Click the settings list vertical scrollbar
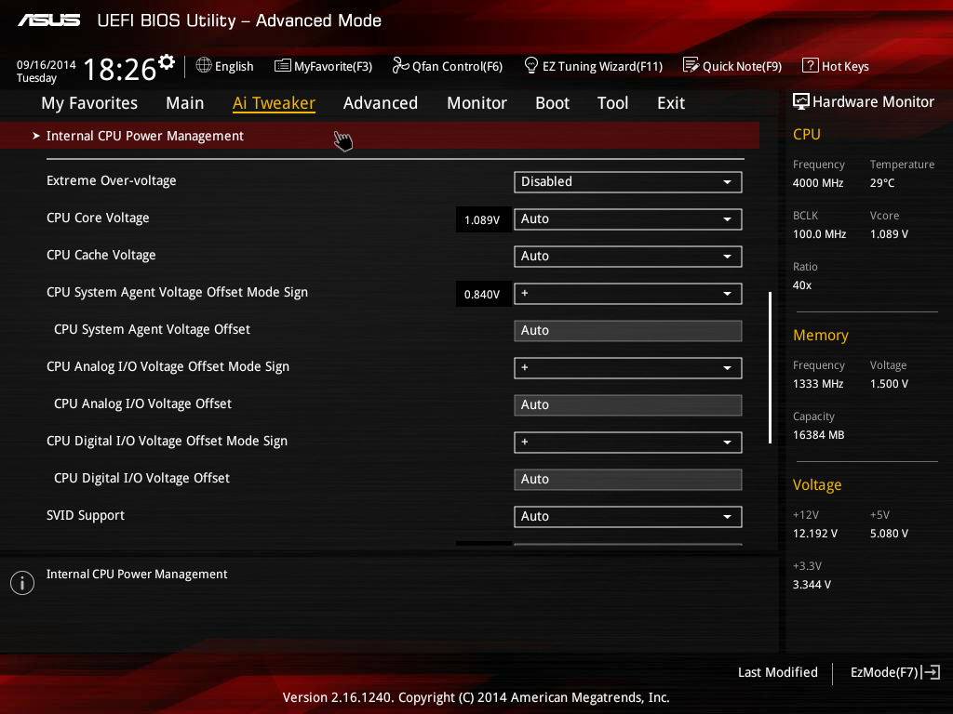Image resolution: width=953 pixels, height=714 pixels. tap(770, 367)
